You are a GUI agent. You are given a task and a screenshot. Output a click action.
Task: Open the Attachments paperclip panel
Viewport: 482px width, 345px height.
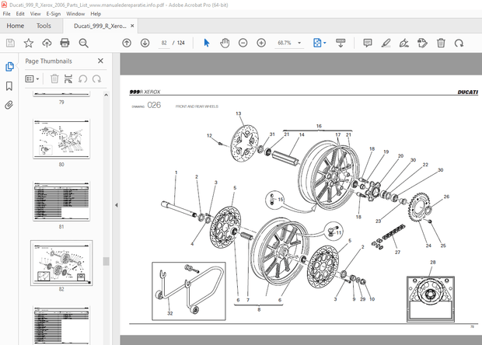click(x=9, y=105)
